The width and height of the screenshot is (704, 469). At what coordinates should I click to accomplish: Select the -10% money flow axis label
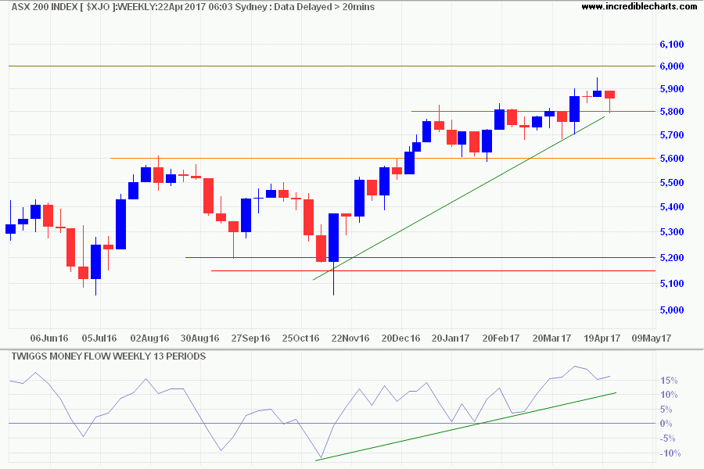[x=670, y=453]
